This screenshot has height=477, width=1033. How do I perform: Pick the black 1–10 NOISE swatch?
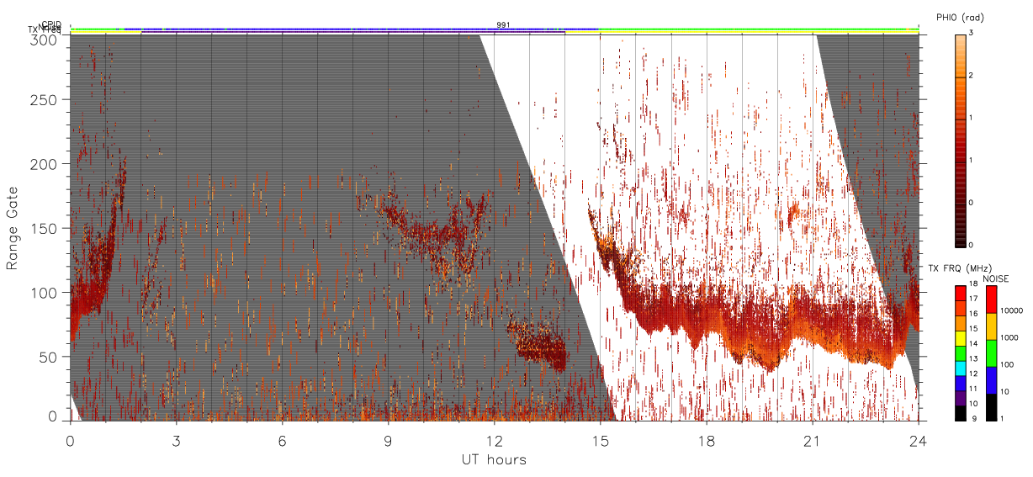(991, 406)
